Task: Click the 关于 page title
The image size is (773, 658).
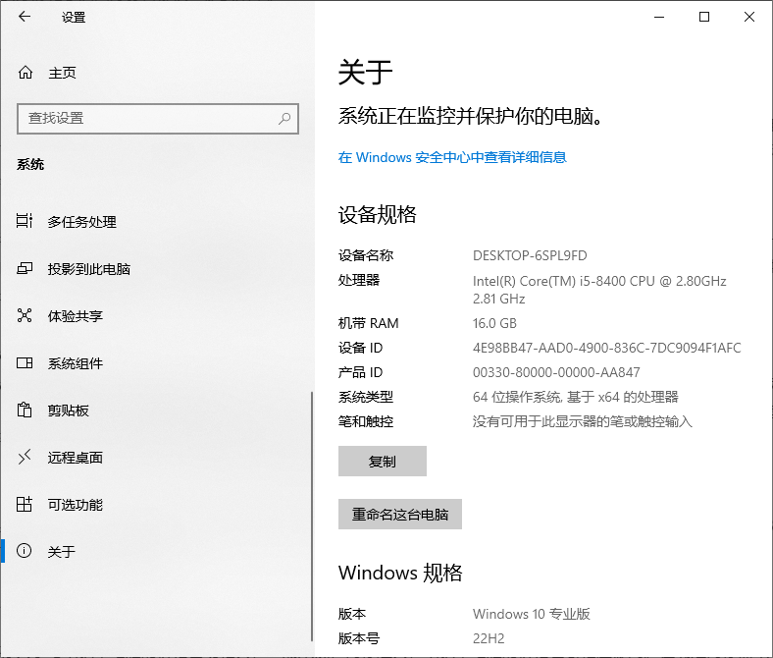Action: (365, 73)
